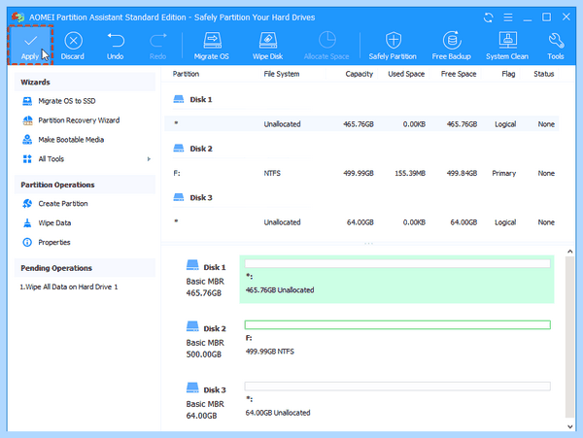Image resolution: width=583 pixels, height=438 pixels.
Task: Open the System Clean utility
Action: click(507, 46)
